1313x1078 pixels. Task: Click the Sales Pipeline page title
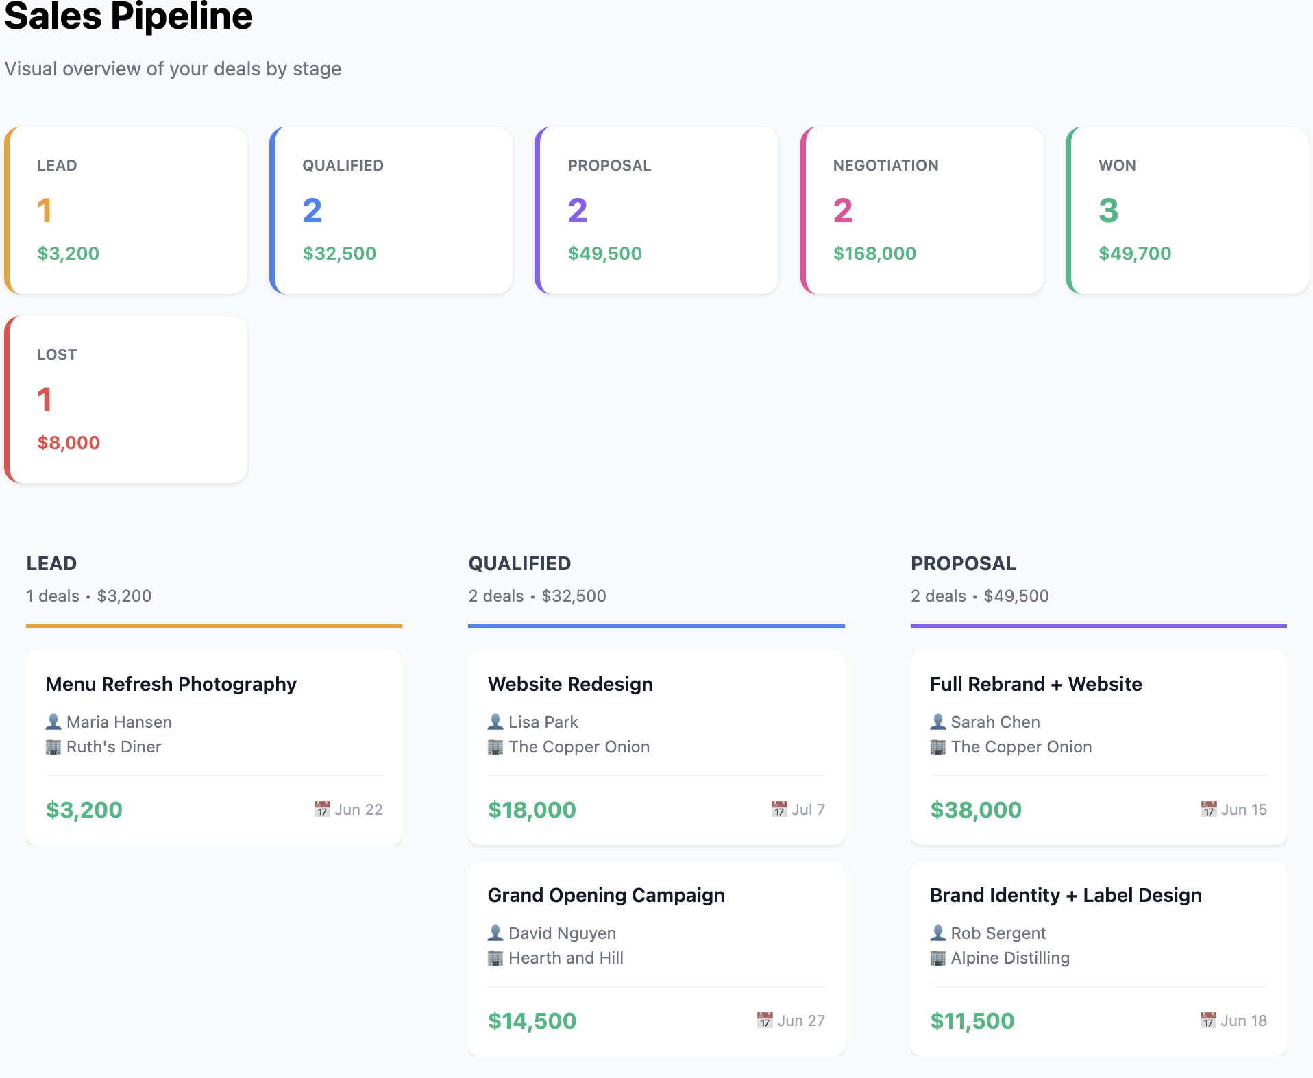[x=129, y=16]
